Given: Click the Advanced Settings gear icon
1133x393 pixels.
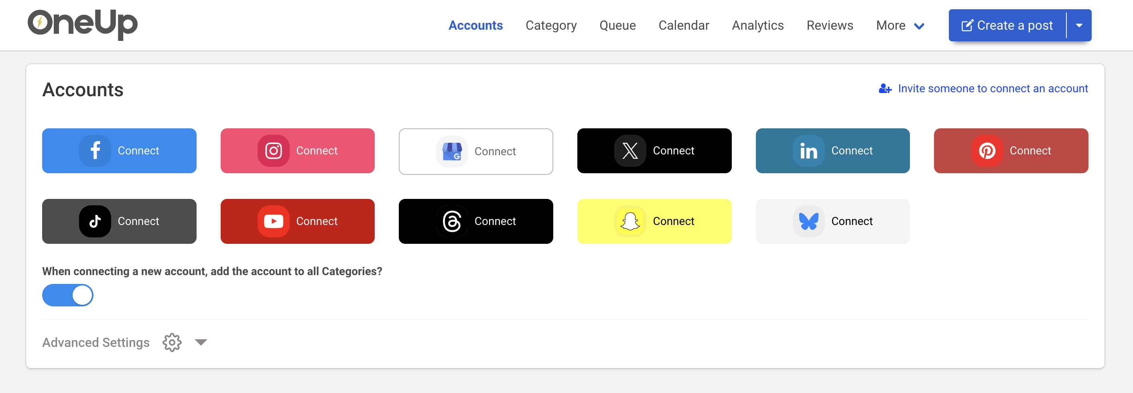Looking at the screenshot, I should 172,342.
